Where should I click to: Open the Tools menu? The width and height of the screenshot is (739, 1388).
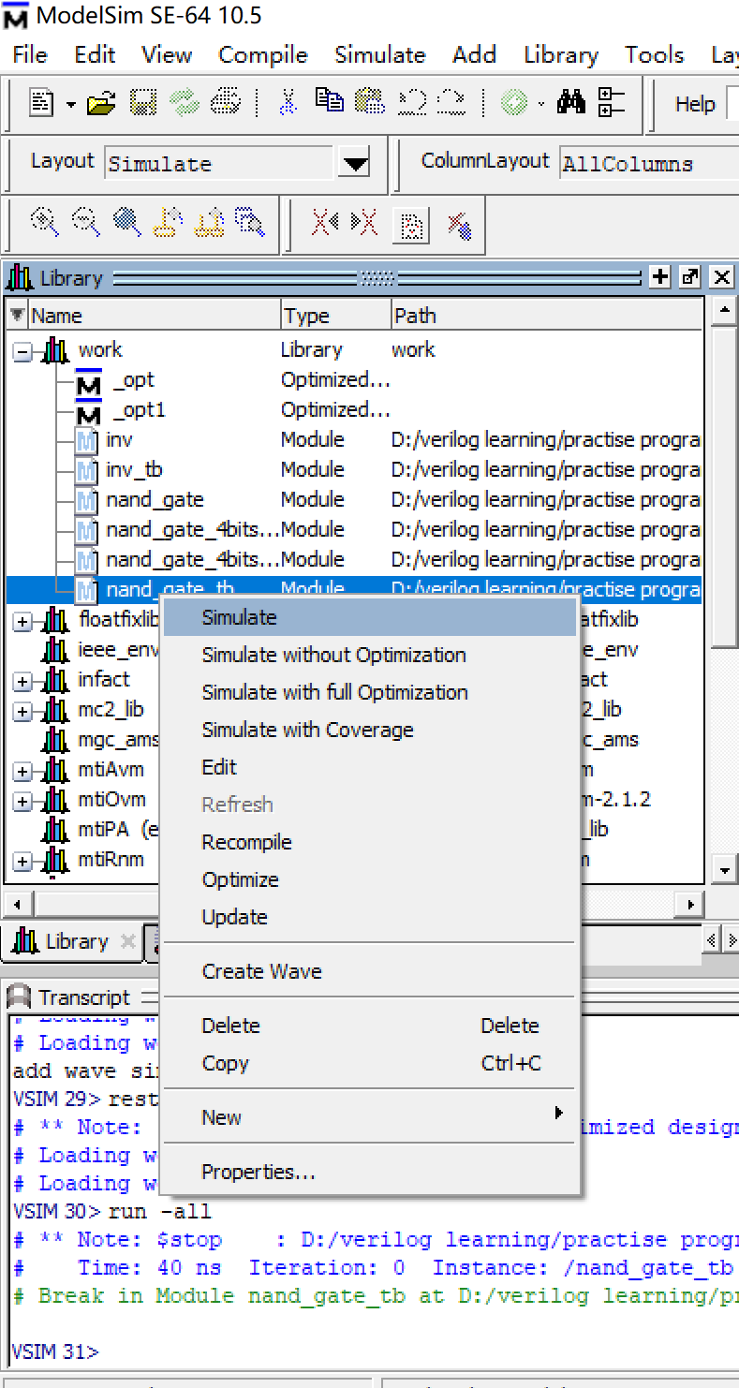coord(655,55)
